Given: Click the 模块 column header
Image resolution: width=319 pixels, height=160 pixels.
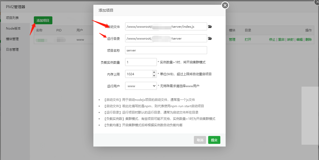Looking at the screenshot, I should (232, 30).
